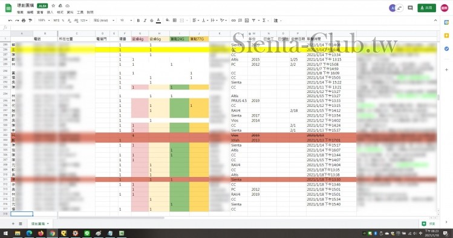This screenshot has width=453, height=238.
Task: Open the font size dropdown
Action: coord(126,21)
